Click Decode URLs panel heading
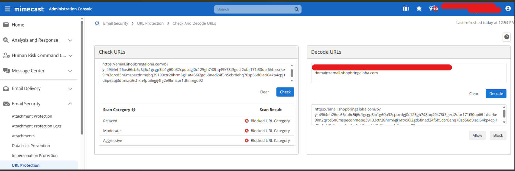Viewport: 515px width, 171px height. pos(326,52)
